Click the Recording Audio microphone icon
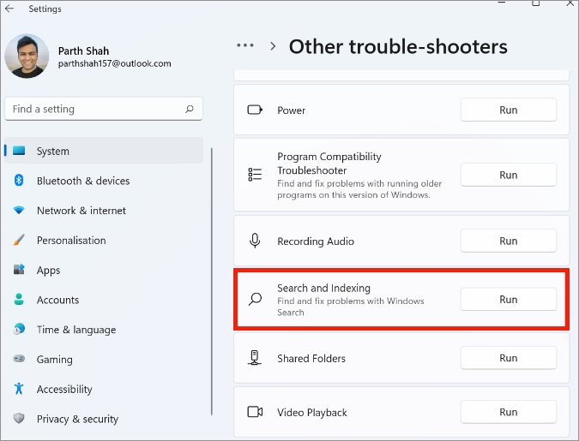 coord(255,241)
